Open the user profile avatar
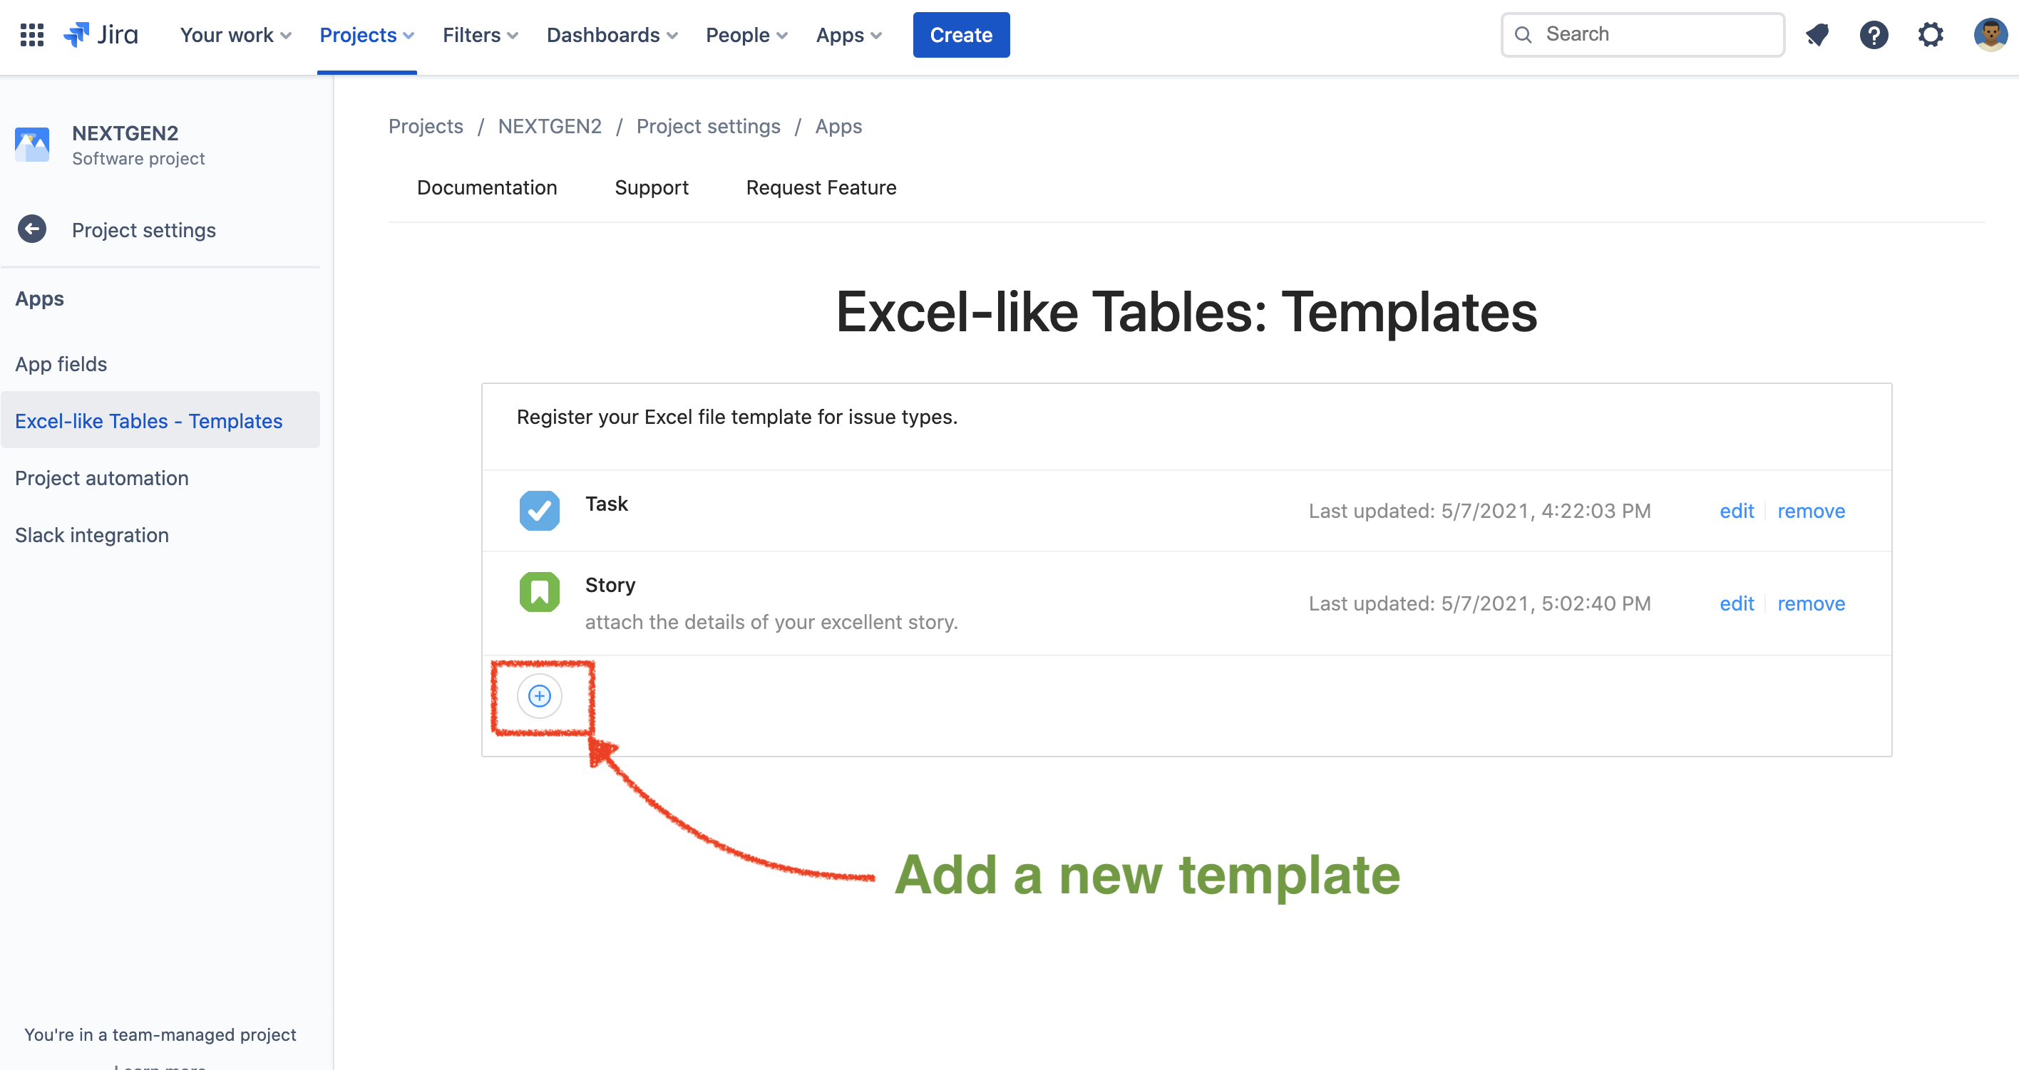 point(1990,35)
